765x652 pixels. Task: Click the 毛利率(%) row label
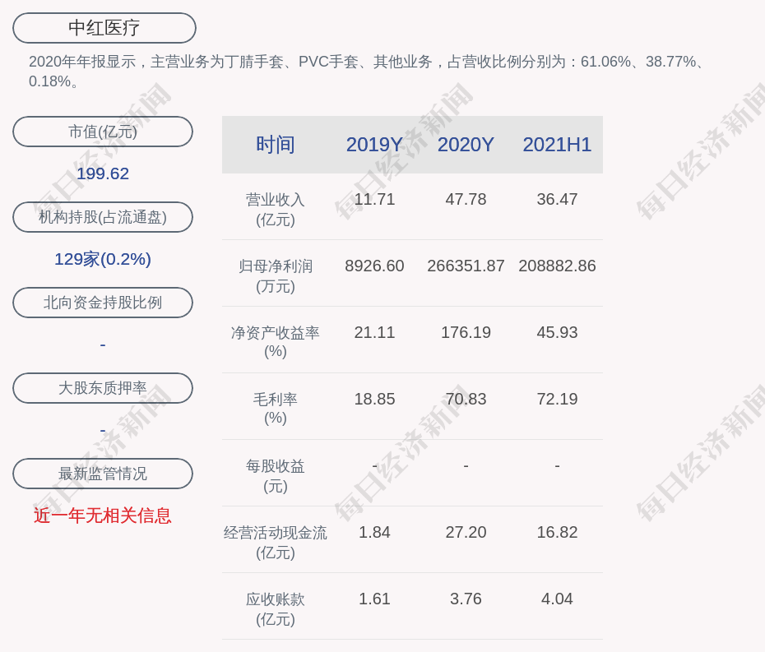pos(276,409)
